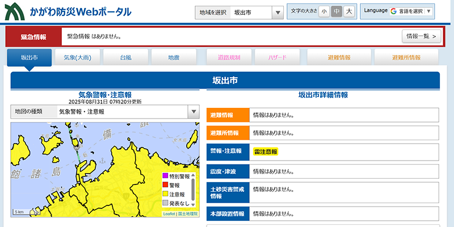Click the map type dropdown arrow
Screen dimensions: 454x227
tap(194, 112)
